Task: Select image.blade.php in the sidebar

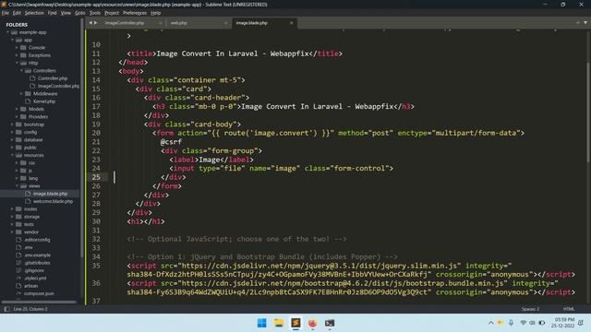Action: pos(50,194)
